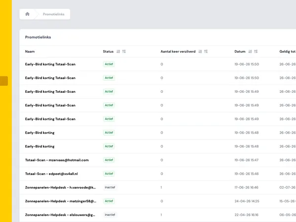Click the Geldig tot column header
296x222 pixels.
click(x=288, y=51)
